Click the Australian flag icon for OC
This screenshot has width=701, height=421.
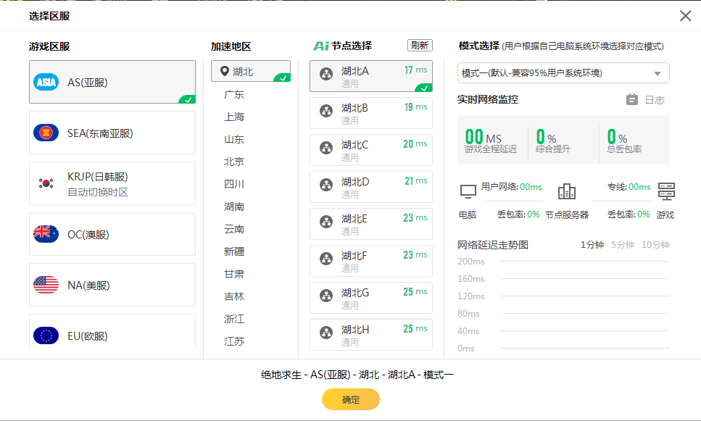click(x=46, y=234)
